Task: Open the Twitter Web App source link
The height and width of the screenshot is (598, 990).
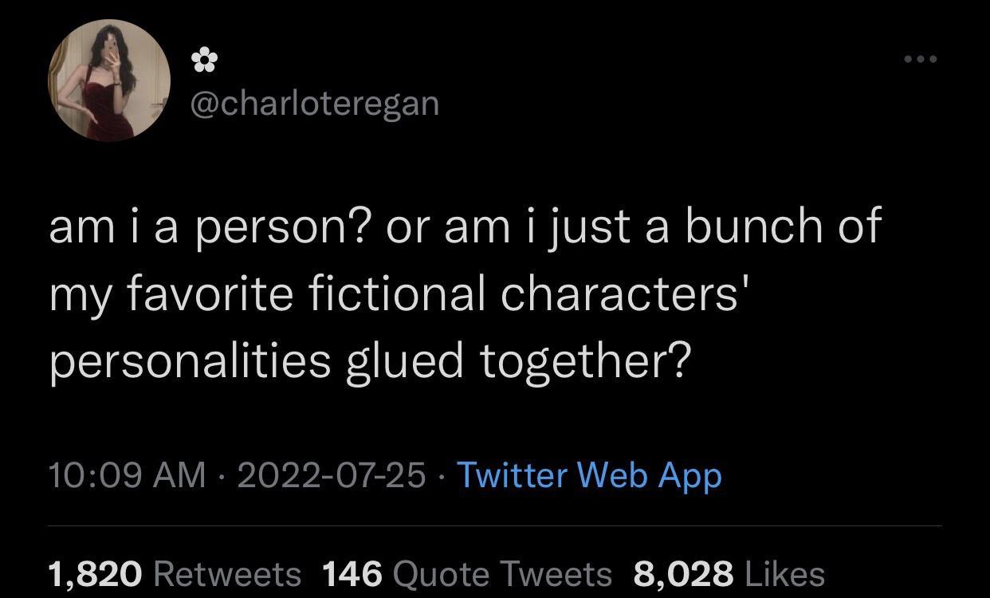Action: tap(589, 475)
